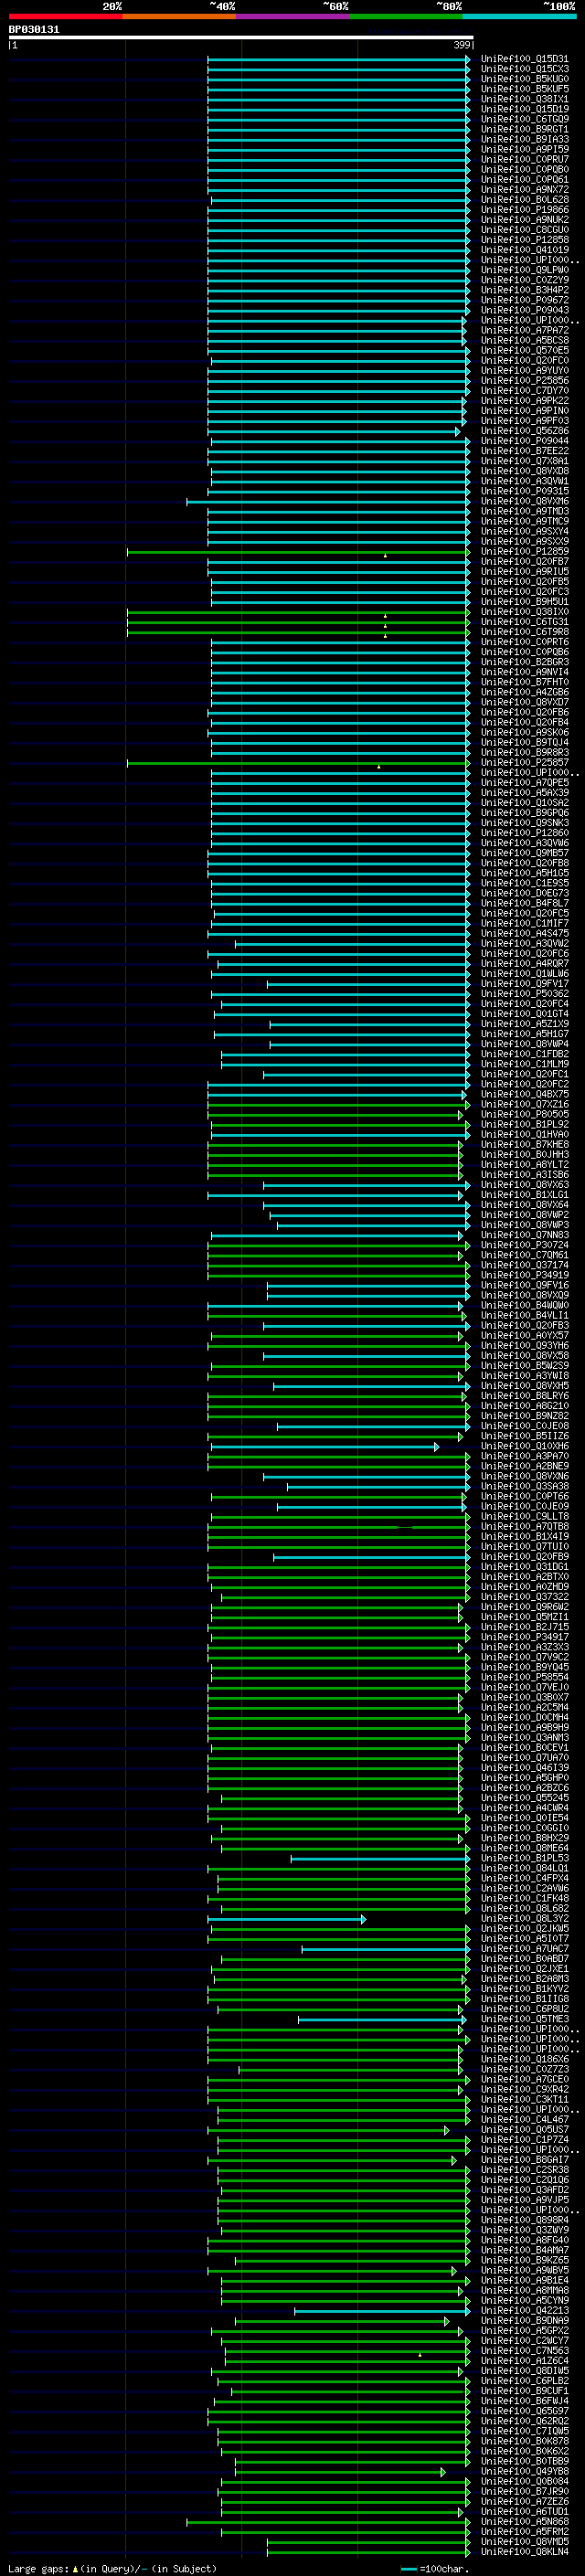This screenshot has width=585, height=2576.
Task: Select hit label UniRef100_C0PRU7
Action: tap(525, 160)
